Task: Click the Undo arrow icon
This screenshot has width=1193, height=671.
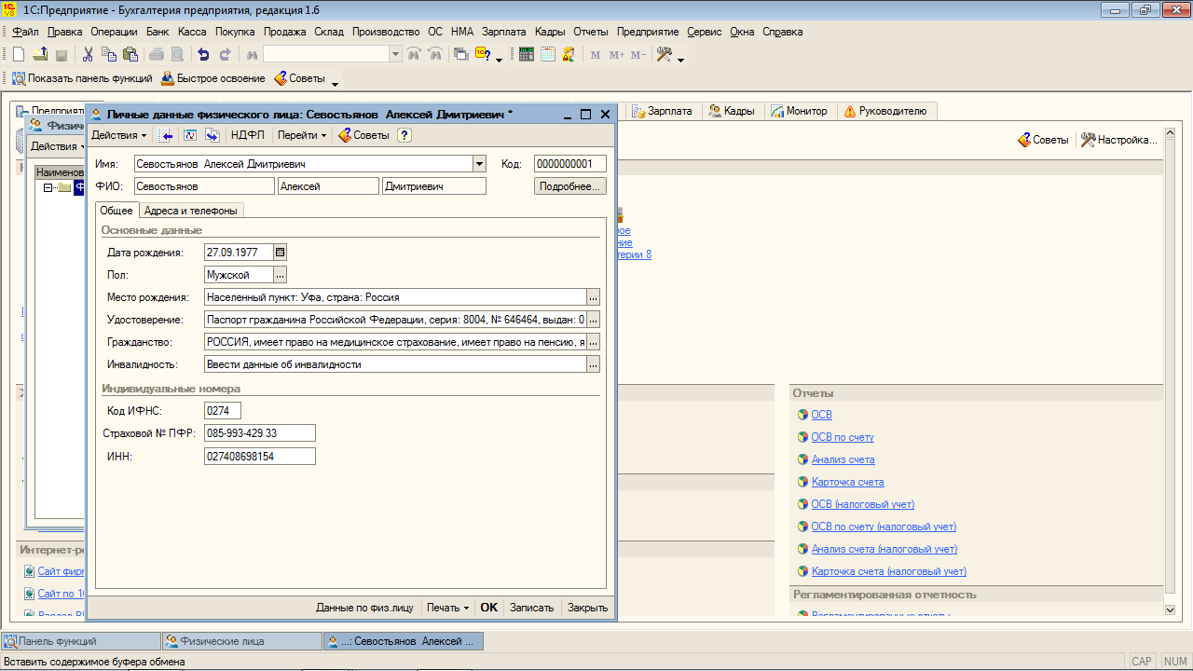Action: coord(203,54)
